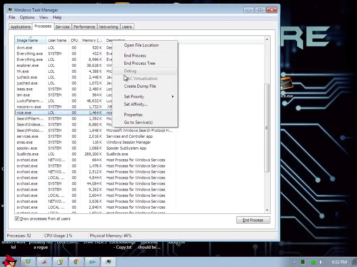The width and height of the screenshot is (357, 267).
Task: Open the Help menu
Action: [x=57, y=17]
